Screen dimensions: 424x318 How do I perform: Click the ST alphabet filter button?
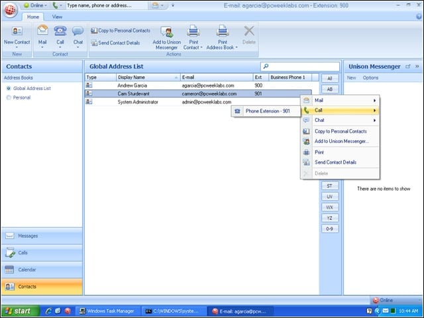[330, 185]
